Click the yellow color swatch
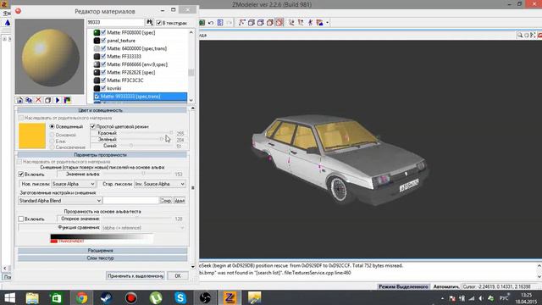Screen dimensions: 542x305 [32, 136]
